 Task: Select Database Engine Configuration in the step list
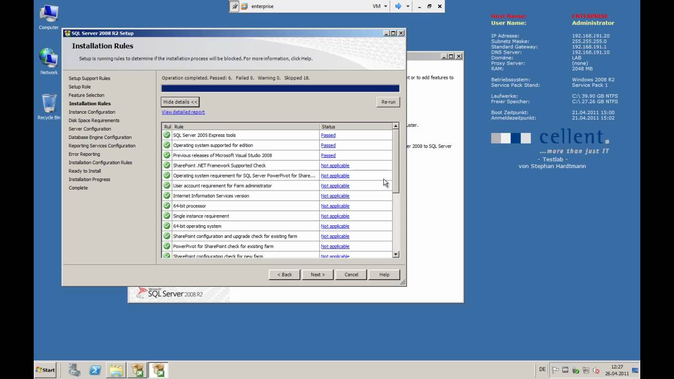100,137
